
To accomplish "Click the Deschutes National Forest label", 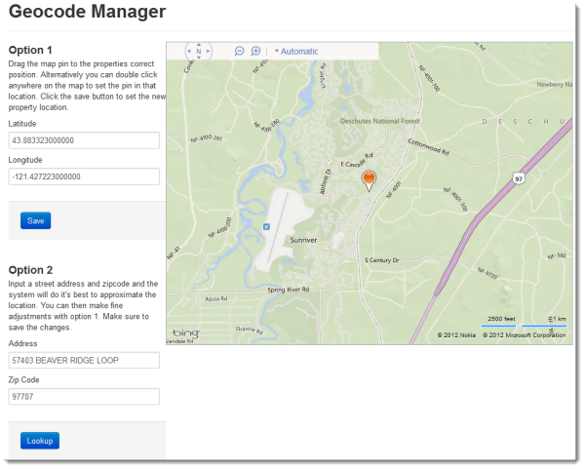I will (x=380, y=121).
